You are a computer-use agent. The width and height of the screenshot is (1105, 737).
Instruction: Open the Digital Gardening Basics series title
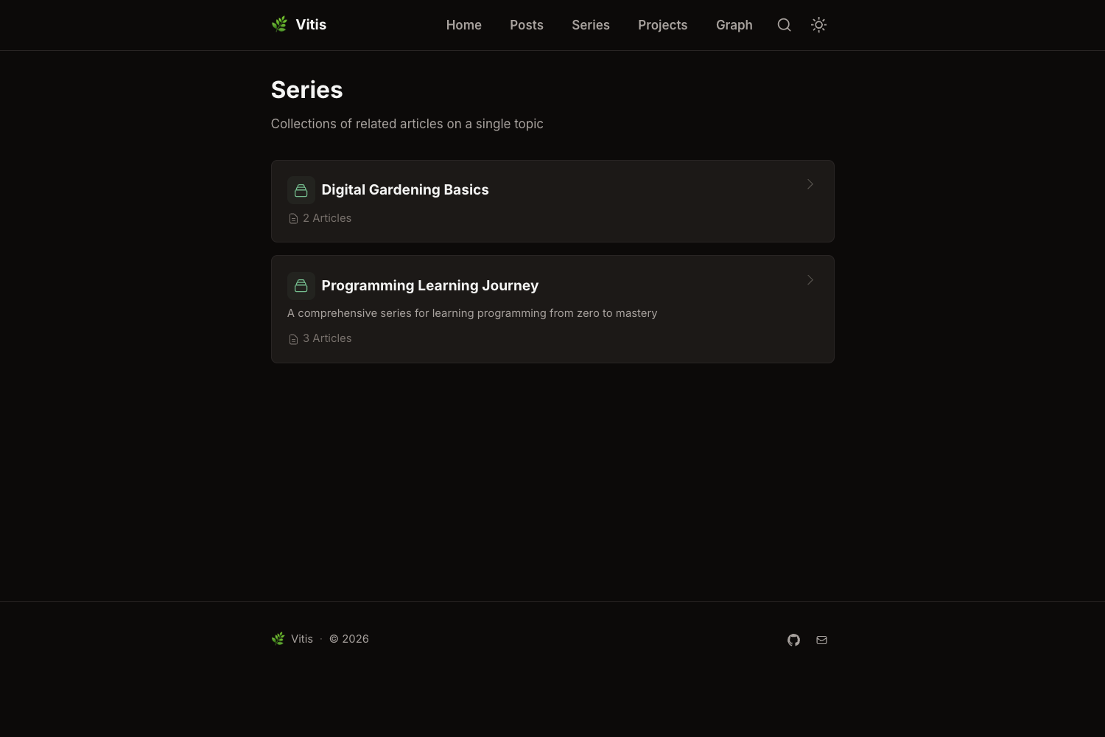[x=405, y=189]
